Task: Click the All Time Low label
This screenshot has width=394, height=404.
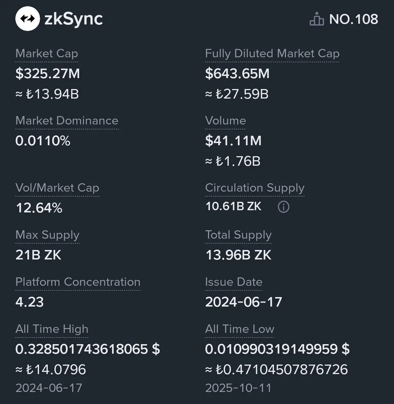Action: tap(239, 329)
